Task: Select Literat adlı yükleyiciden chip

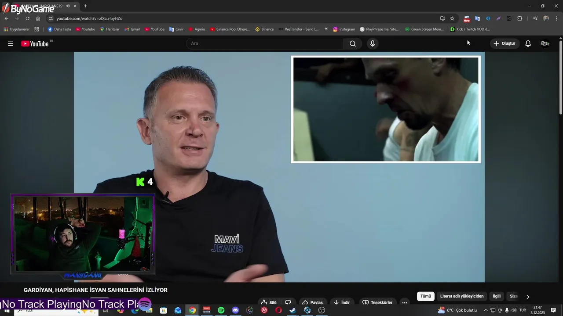Action: pyautogui.click(x=462, y=296)
